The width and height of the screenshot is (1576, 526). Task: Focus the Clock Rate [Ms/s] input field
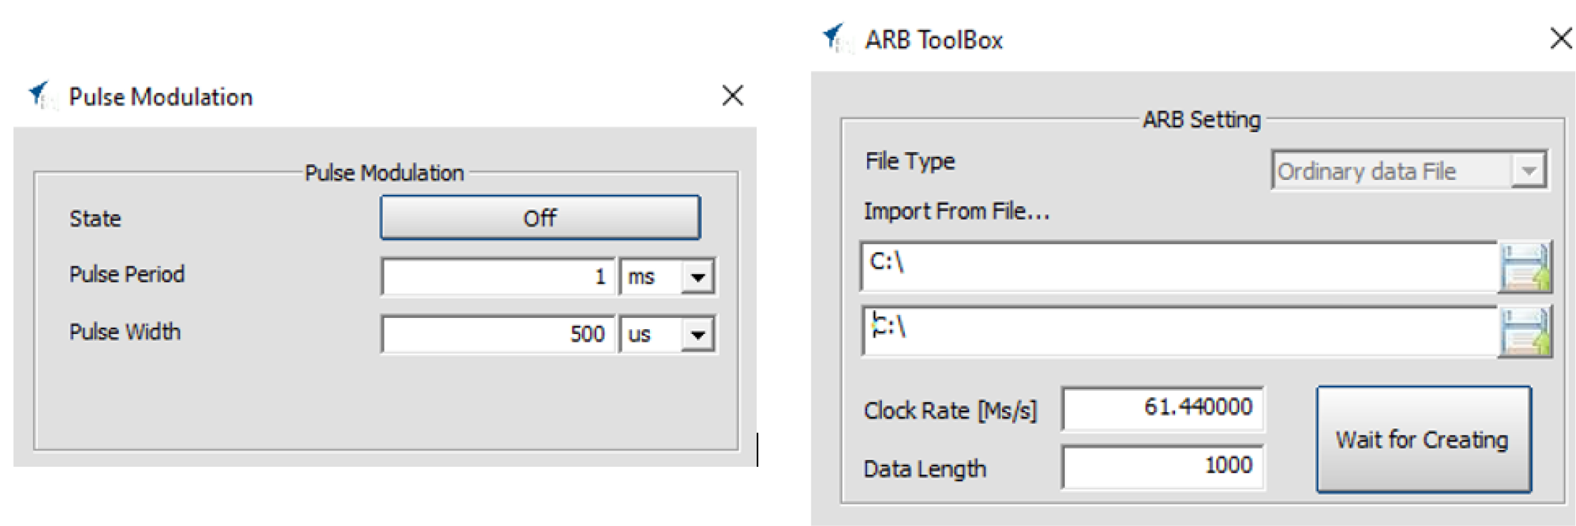pyautogui.click(x=1162, y=409)
